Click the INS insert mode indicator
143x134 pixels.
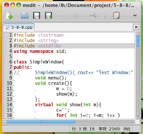[127, 129]
